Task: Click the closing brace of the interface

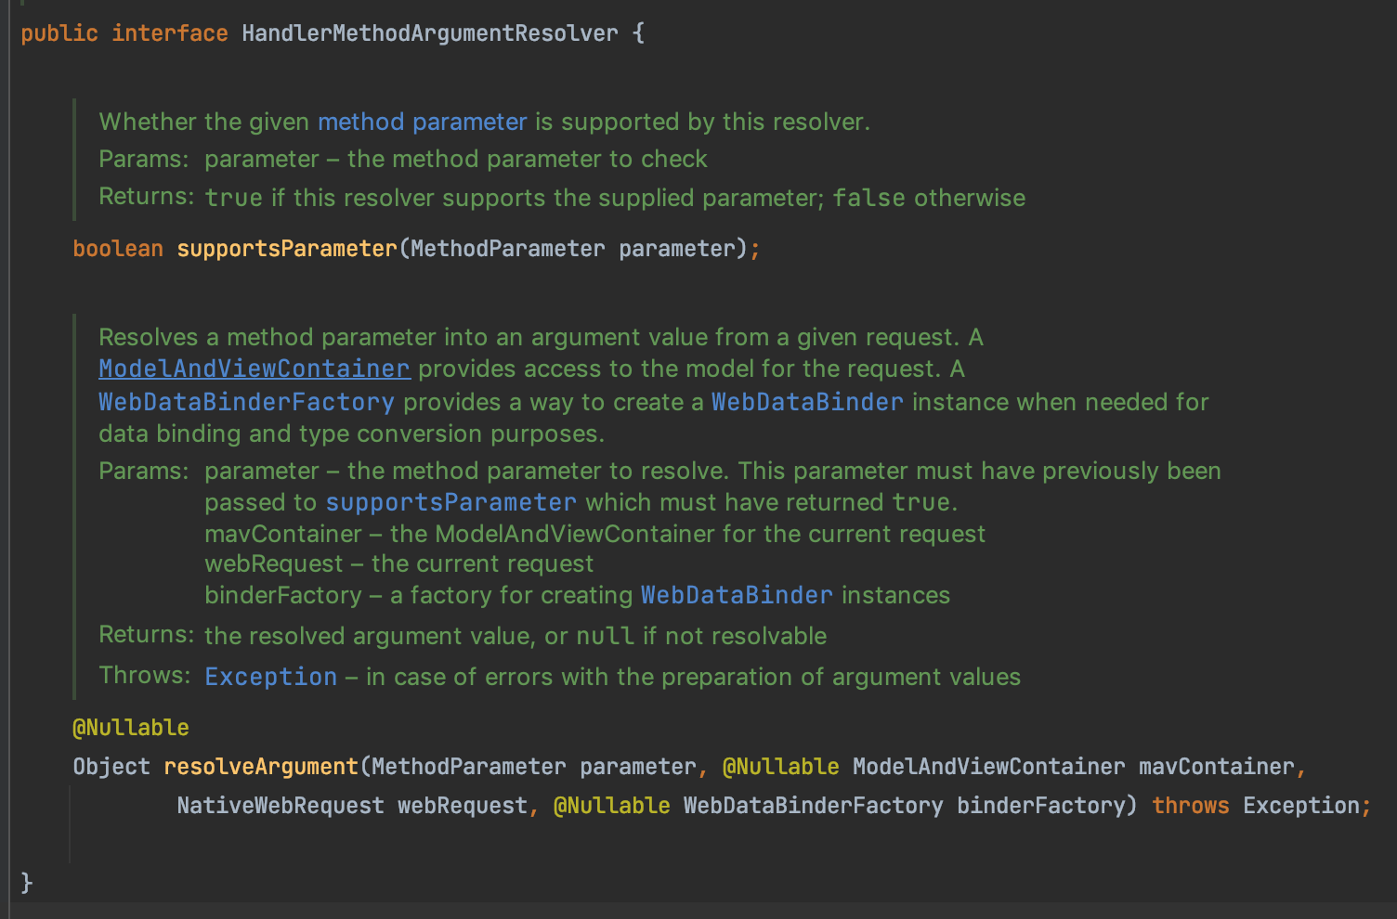Action: 27,882
